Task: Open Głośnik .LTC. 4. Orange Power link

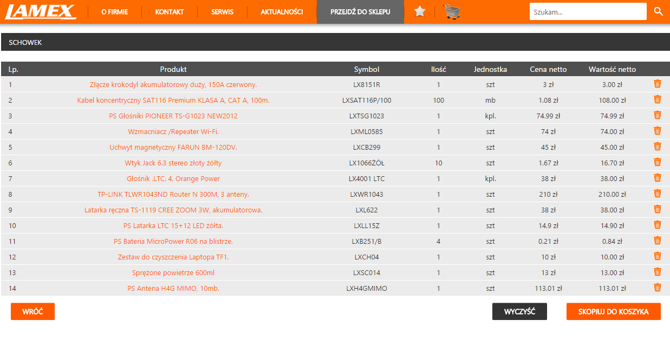Action: pyautogui.click(x=173, y=179)
